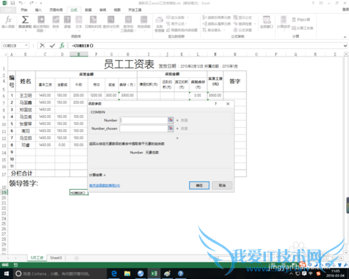Switch to the Home (开始) ribbon tab
Image resolution: width=349 pixels, height=279 pixels.
[24, 10]
